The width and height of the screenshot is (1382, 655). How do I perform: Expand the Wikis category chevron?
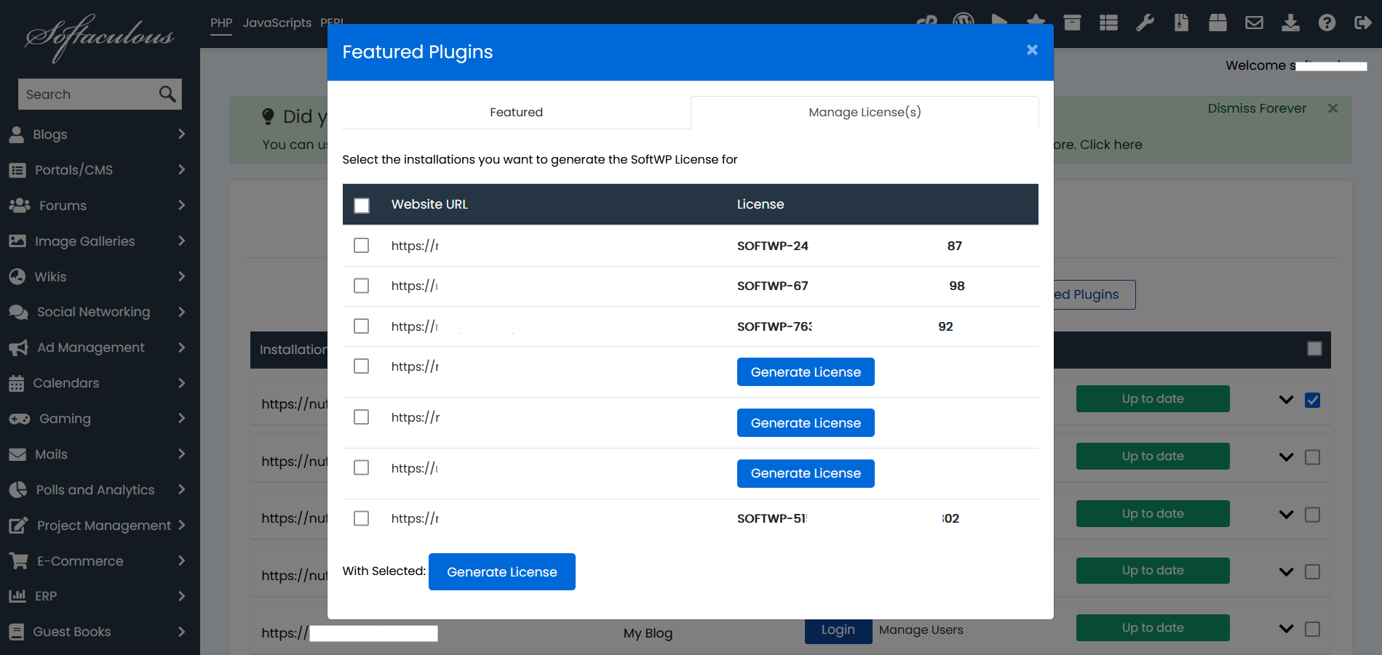coord(182,276)
